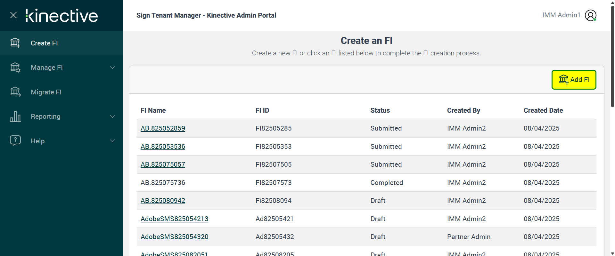The image size is (615, 256).
Task: Click the Migrate FI arrow-bank icon
Action: click(x=15, y=92)
